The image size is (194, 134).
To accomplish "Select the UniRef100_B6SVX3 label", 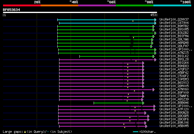I will point(174,83).
